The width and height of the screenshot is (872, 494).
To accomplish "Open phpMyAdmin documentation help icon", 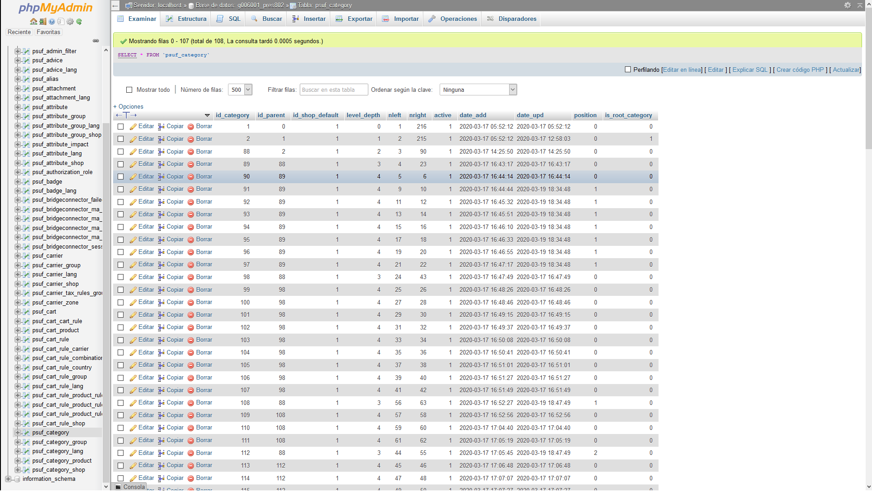I will pyautogui.click(x=52, y=21).
